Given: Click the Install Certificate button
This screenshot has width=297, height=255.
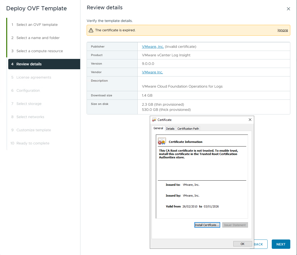Looking at the screenshot, I should (x=207, y=225).
